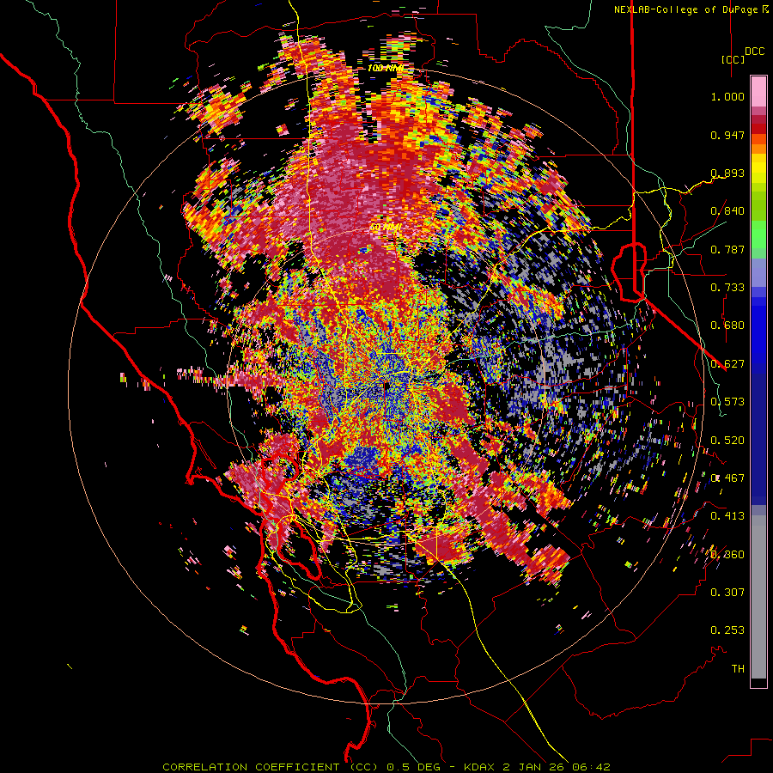773x773 pixels.
Task: Pick the orange color bar segment
Action: (758, 149)
